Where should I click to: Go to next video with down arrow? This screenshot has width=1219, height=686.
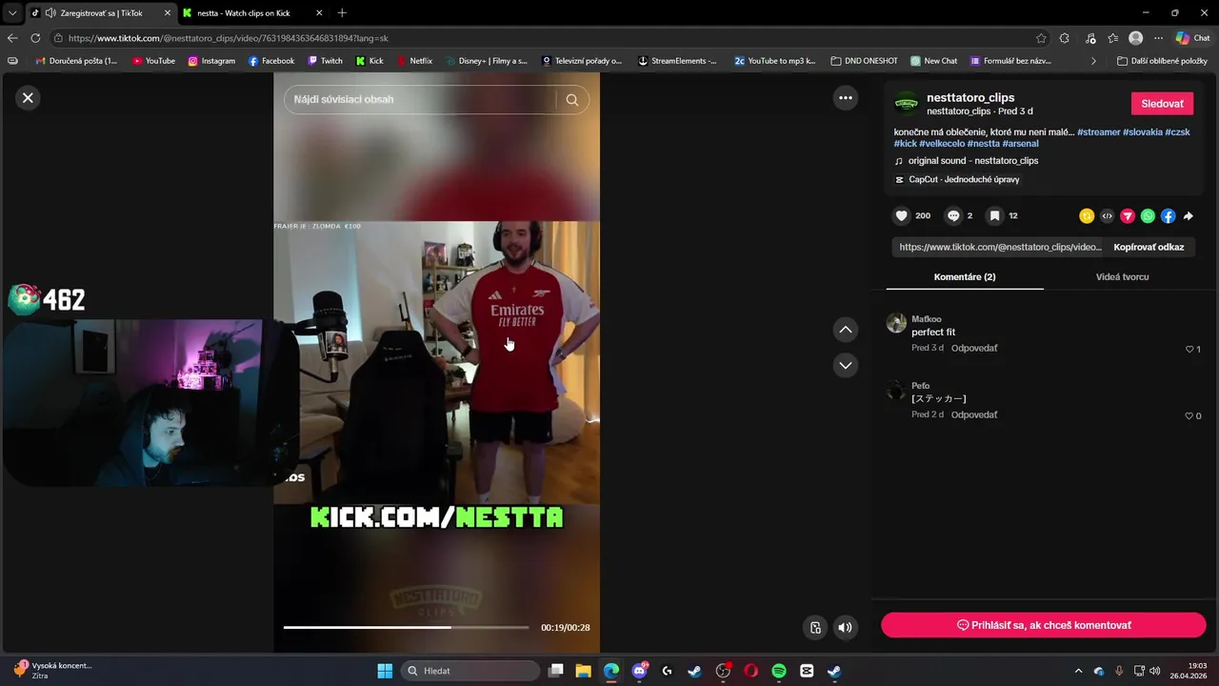(x=845, y=365)
